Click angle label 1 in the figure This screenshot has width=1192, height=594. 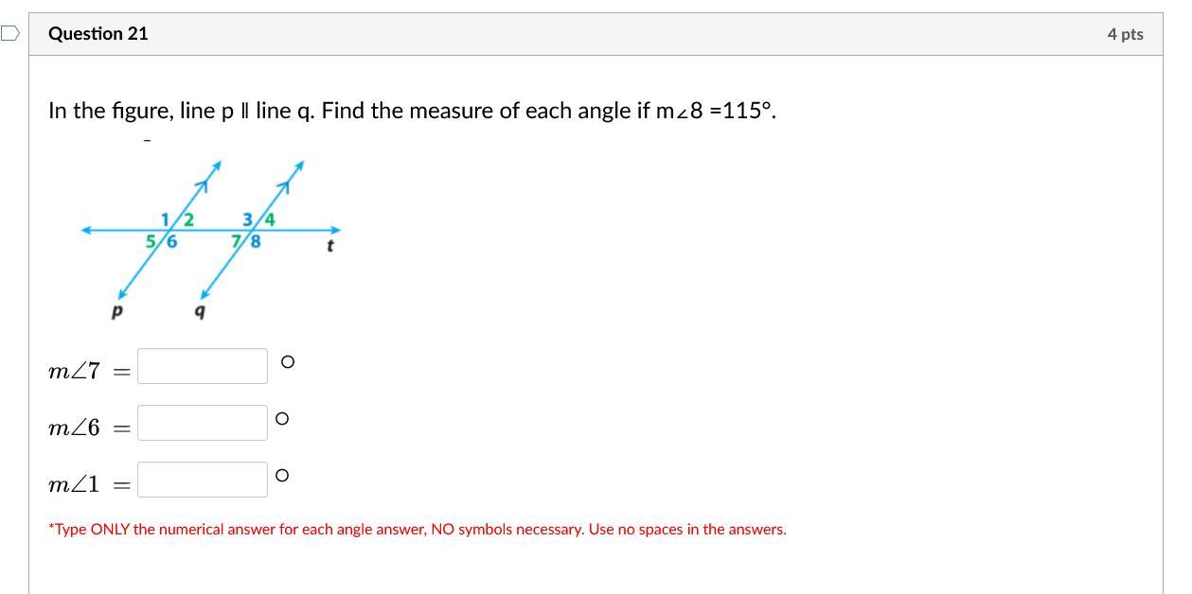click(165, 219)
